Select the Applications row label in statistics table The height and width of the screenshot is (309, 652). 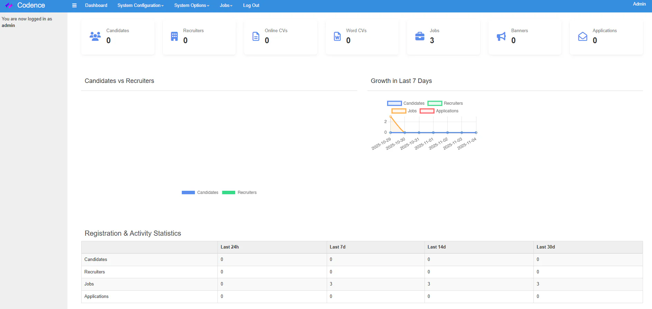point(96,297)
